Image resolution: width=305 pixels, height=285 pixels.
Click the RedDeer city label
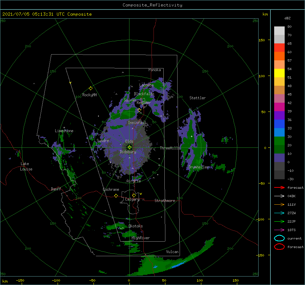(144, 103)
